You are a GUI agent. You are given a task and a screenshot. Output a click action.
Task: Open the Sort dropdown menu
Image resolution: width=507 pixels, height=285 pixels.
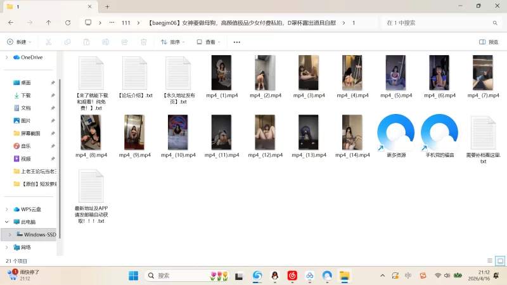click(172, 42)
